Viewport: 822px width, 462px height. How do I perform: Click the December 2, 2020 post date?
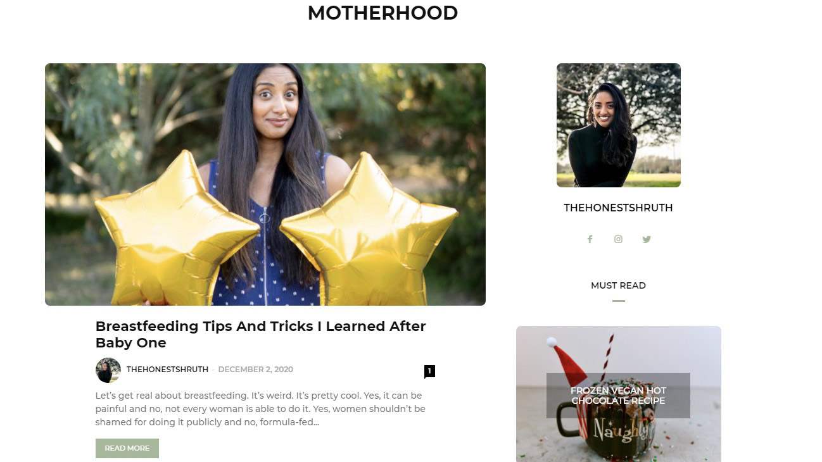(255, 370)
